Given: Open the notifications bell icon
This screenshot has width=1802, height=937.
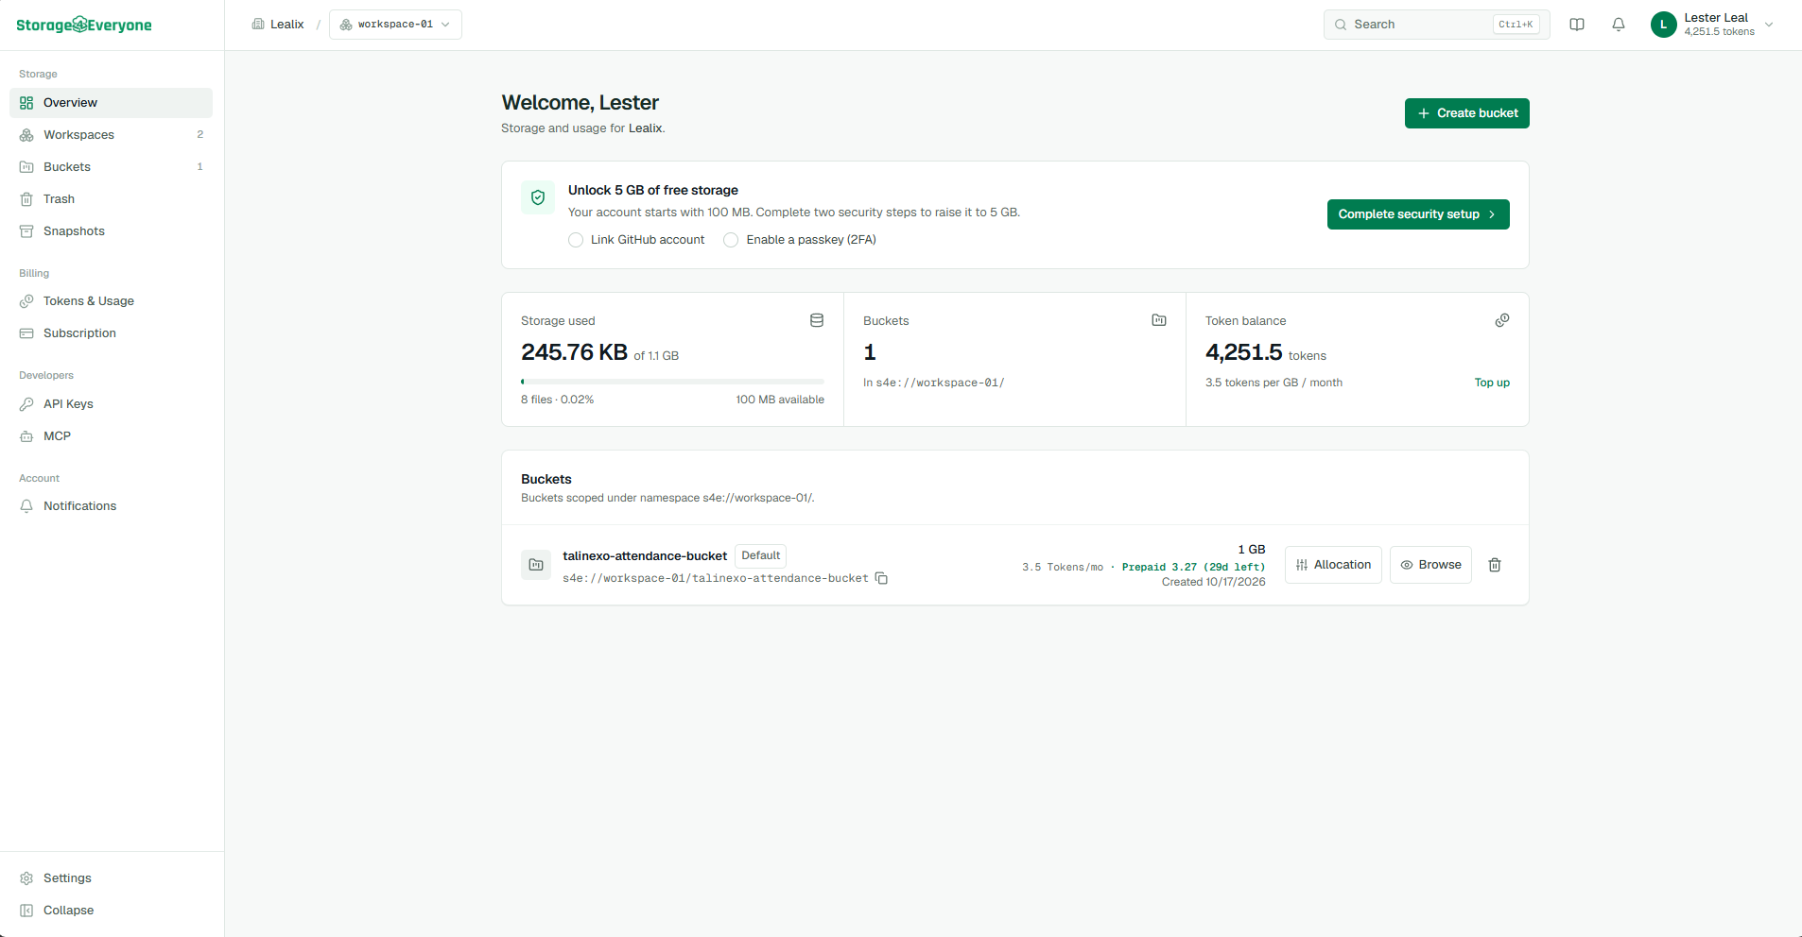Looking at the screenshot, I should 1619,25.
